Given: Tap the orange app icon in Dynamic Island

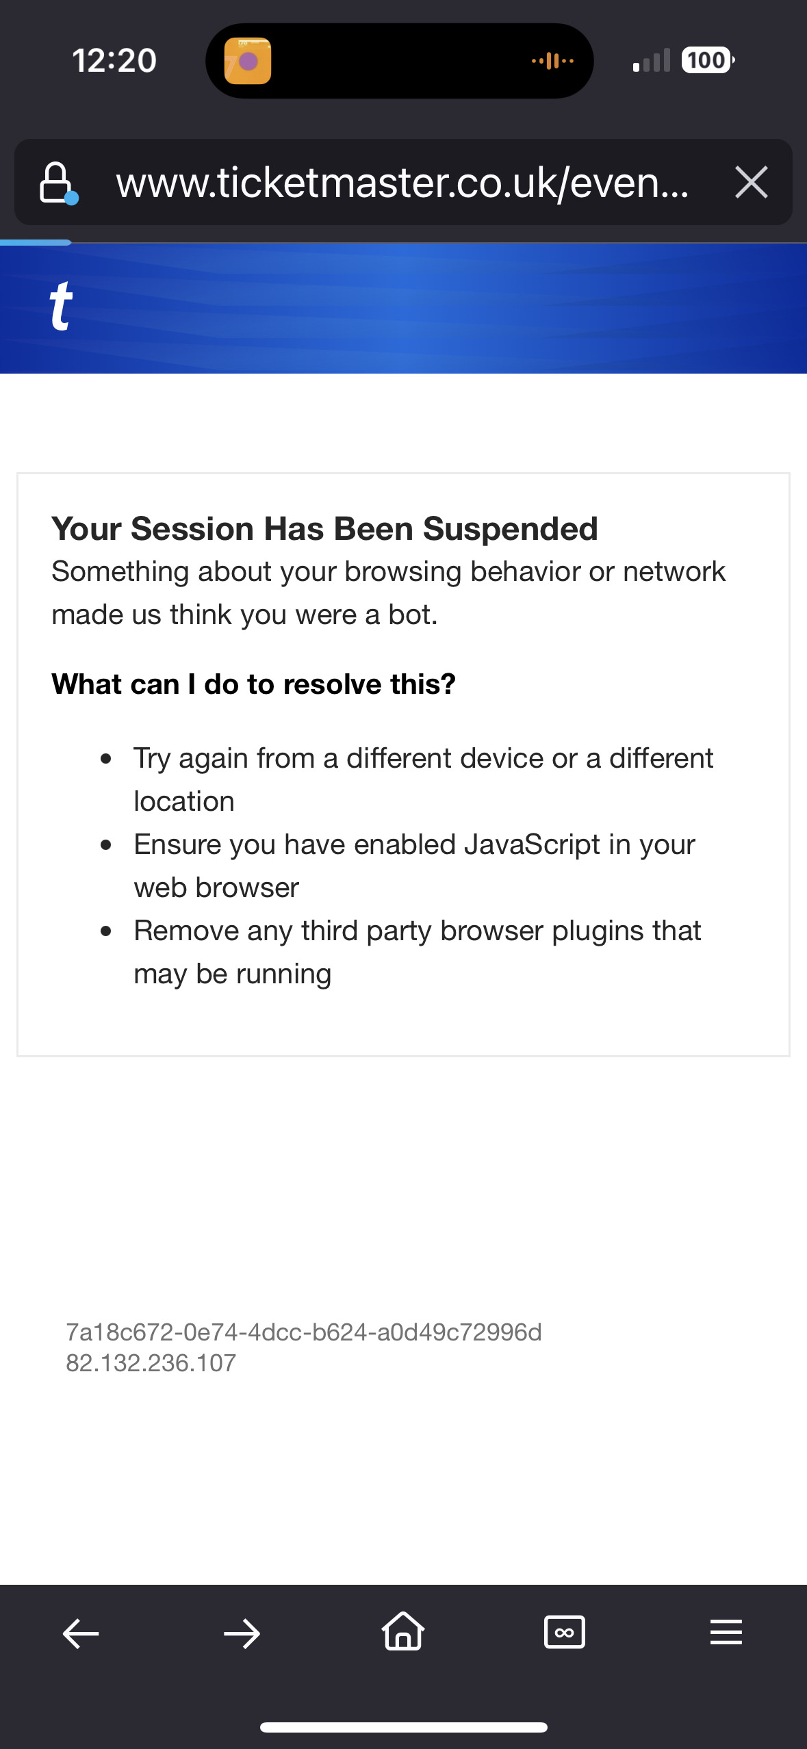Looking at the screenshot, I should click(x=248, y=61).
